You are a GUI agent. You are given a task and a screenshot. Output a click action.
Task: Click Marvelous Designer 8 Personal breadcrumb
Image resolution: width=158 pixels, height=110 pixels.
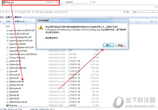pyautogui.click(x=50, y=12)
